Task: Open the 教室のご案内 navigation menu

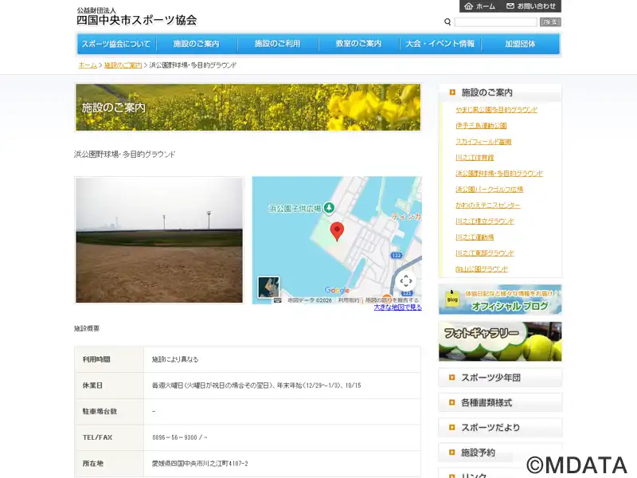Action: 358,44
